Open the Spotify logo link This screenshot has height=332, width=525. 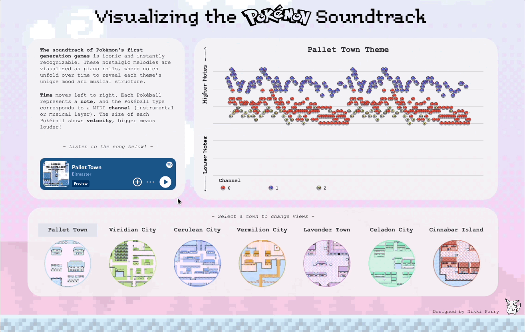(x=169, y=165)
